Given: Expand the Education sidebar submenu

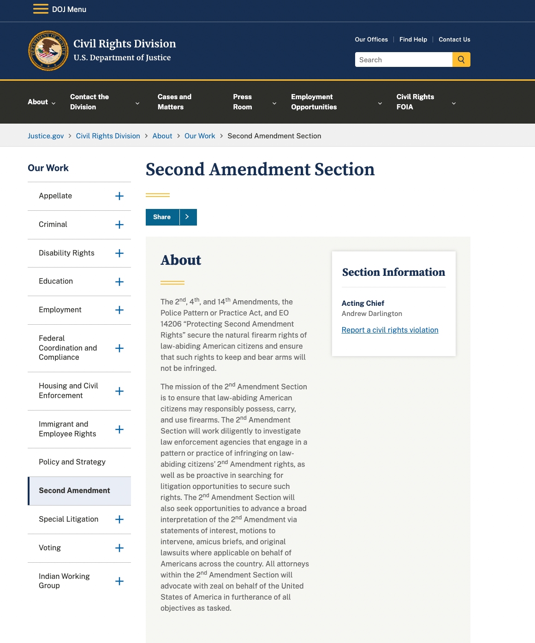Looking at the screenshot, I should [x=119, y=282].
